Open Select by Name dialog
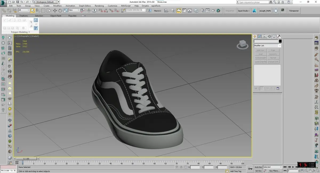Image resolution: width=320 pixels, height=173 pixels. point(38,11)
